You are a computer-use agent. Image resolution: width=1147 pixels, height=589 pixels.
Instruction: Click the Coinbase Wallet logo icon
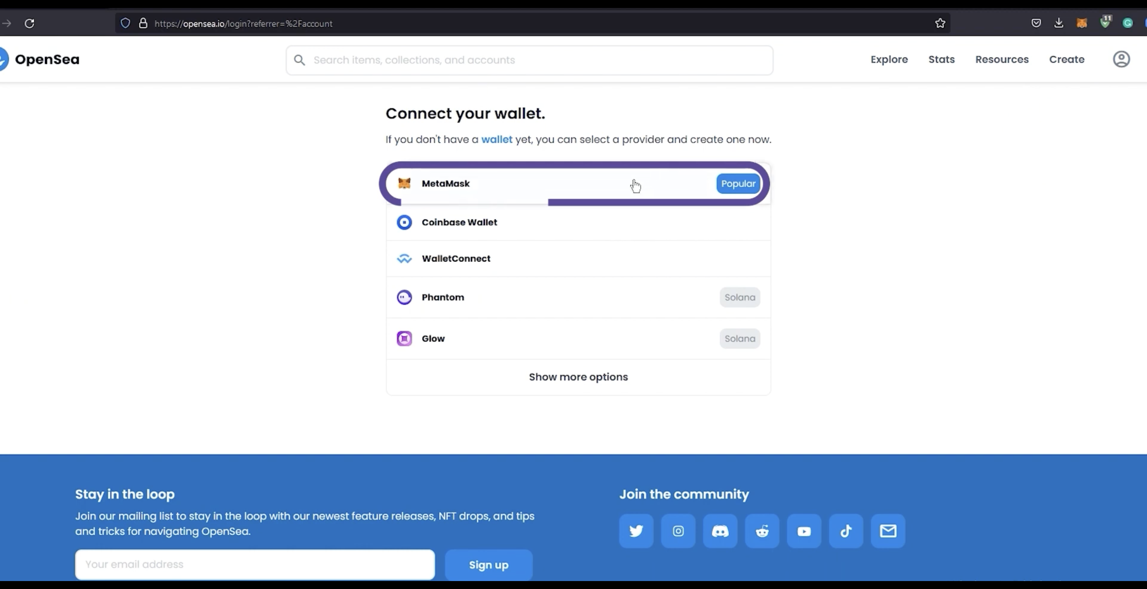click(404, 222)
